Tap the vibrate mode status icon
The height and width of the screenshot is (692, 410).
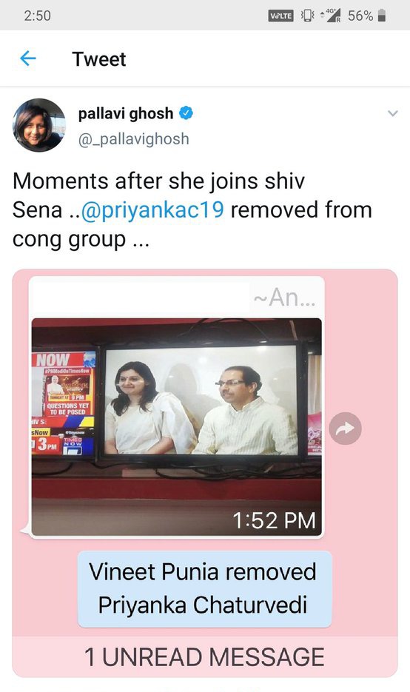pos(307,16)
